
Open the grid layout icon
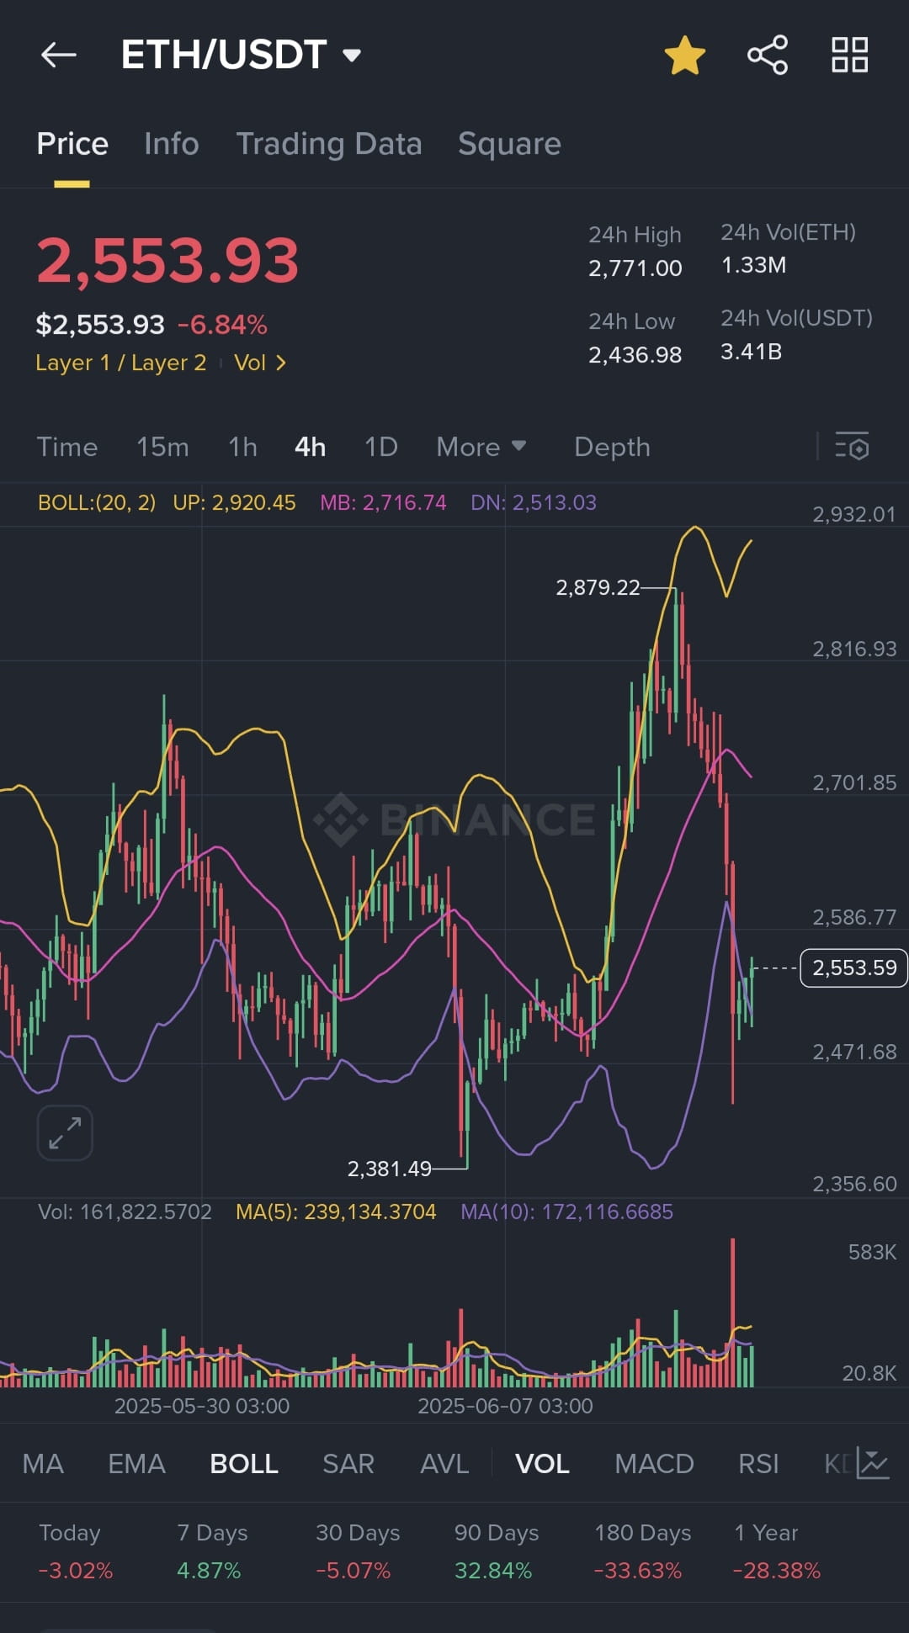(x=850, y=56)
